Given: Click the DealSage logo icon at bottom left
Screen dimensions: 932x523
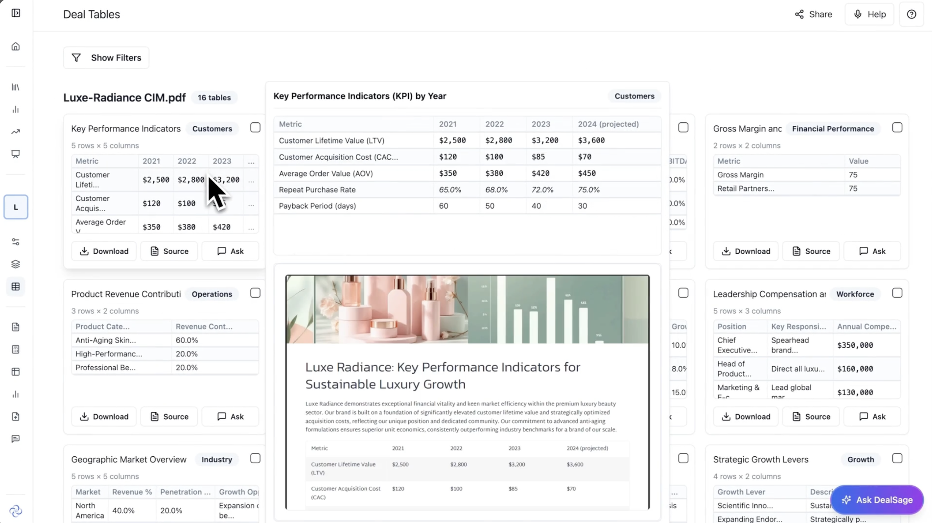Looking at the screenshot, I should coord(15,511).
